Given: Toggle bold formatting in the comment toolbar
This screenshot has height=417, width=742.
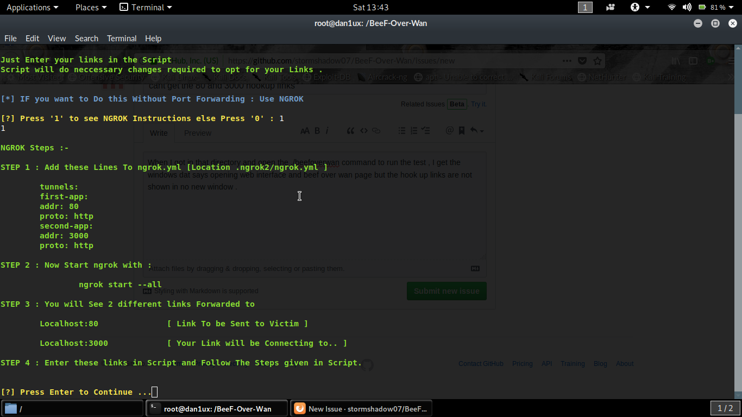Looking at the screenshot, I should (317, 130).
